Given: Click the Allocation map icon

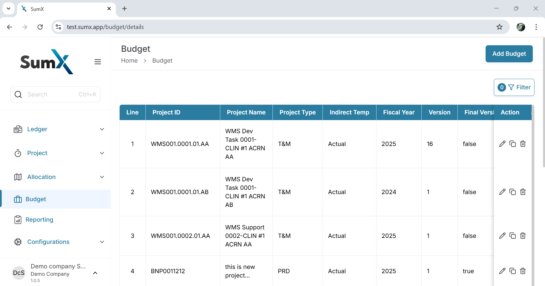Looking at the screenshot, I should (18, 177).
